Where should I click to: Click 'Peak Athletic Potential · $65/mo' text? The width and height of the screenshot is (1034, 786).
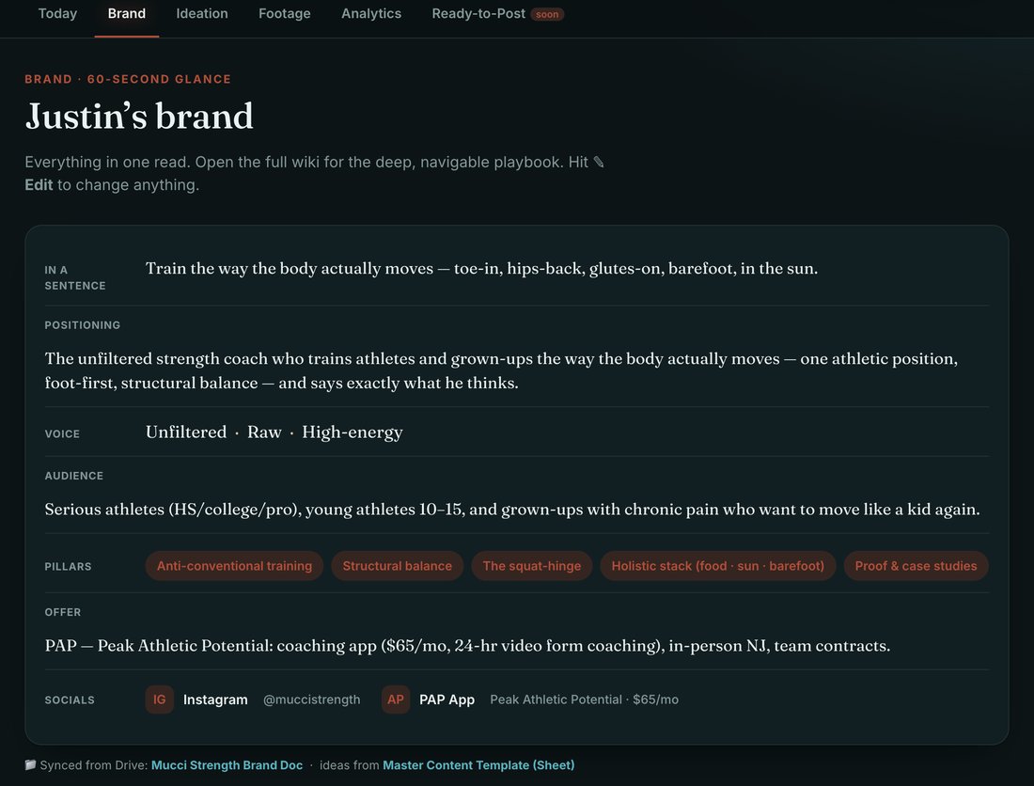[585, 700]
